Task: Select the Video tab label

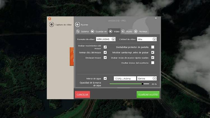Action: click(x=116, y=32)
